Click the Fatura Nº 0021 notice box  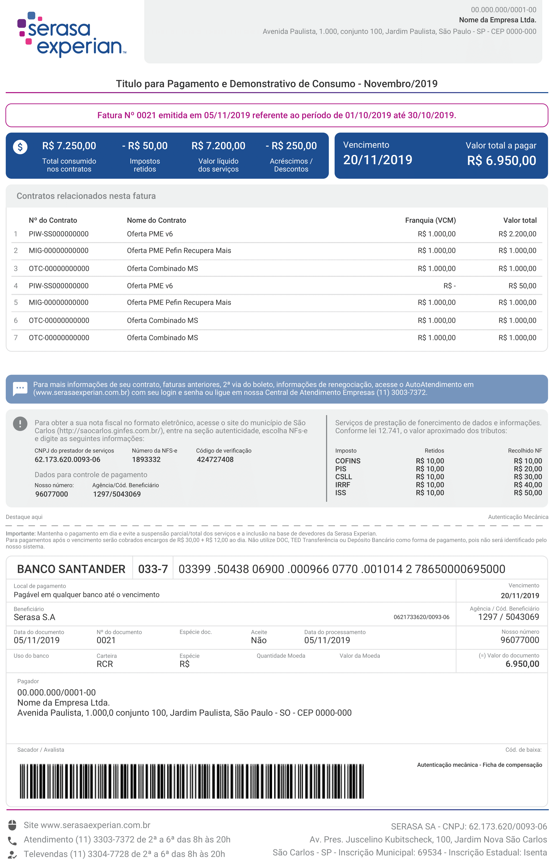[277, 115]
